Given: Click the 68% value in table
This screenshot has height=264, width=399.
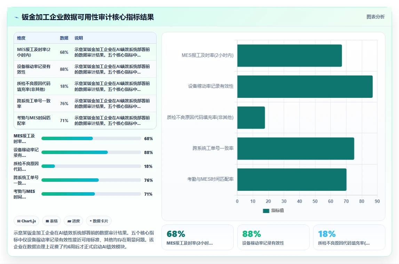Looking at the screenshot, I should point(64,52).
